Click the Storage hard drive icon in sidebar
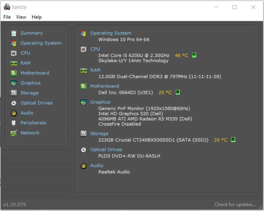This screenshot has height=211, width=264. coord(14,93)
